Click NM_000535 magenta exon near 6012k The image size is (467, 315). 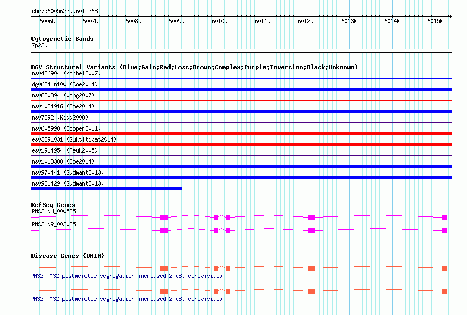311,218
